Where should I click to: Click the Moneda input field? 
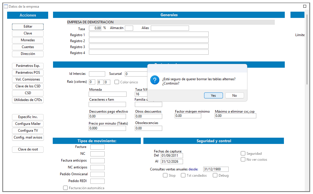[107, 94]
